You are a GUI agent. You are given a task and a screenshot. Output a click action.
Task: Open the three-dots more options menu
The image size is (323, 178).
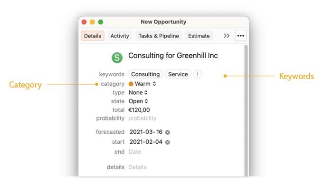241,36
